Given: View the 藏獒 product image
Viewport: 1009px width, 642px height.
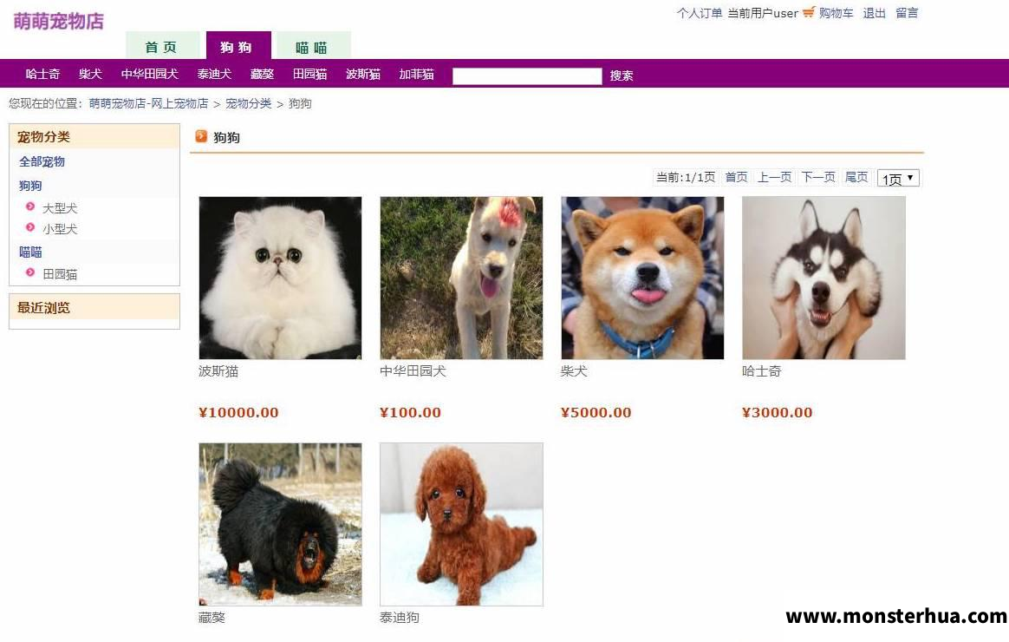Looking at the screenshot, I should tap(280, 524).
